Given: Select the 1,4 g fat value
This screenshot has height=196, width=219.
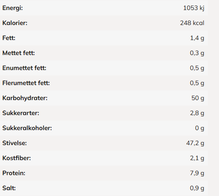Looking at the screenshot, I should click(197, 38).
